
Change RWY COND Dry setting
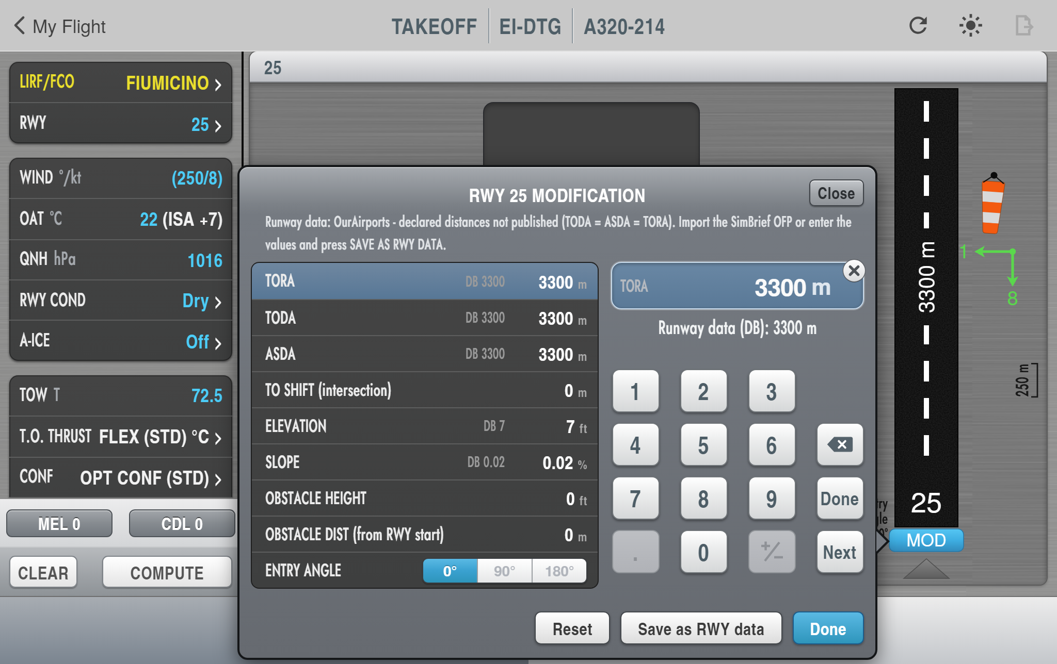point(121,301)
